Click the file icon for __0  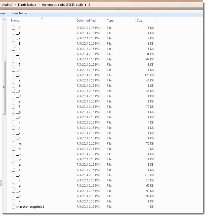click(14, 28)
